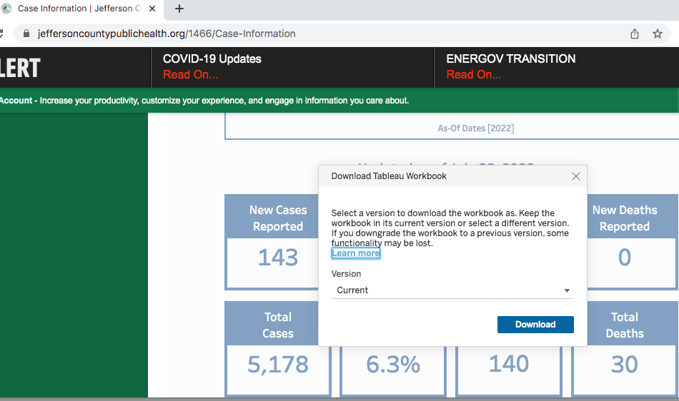This screenshot has height=401, width=679.
Task: Click the As-Of Dates [2022] link
Action: (475, 128)
